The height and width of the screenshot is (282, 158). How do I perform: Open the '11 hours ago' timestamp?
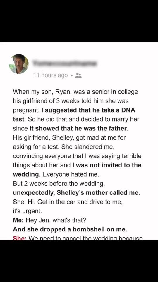[51, 75]
